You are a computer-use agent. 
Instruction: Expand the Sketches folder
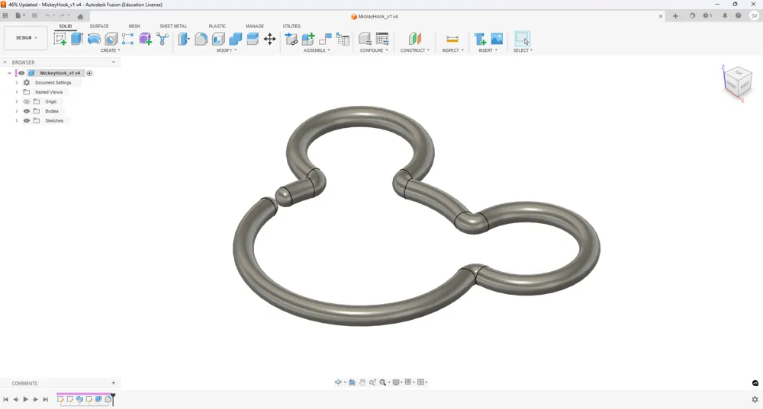pos(17,120)
